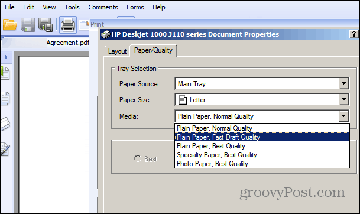Click the Open folder toolbar icon

pyautogui.click(x=10, y=25)
